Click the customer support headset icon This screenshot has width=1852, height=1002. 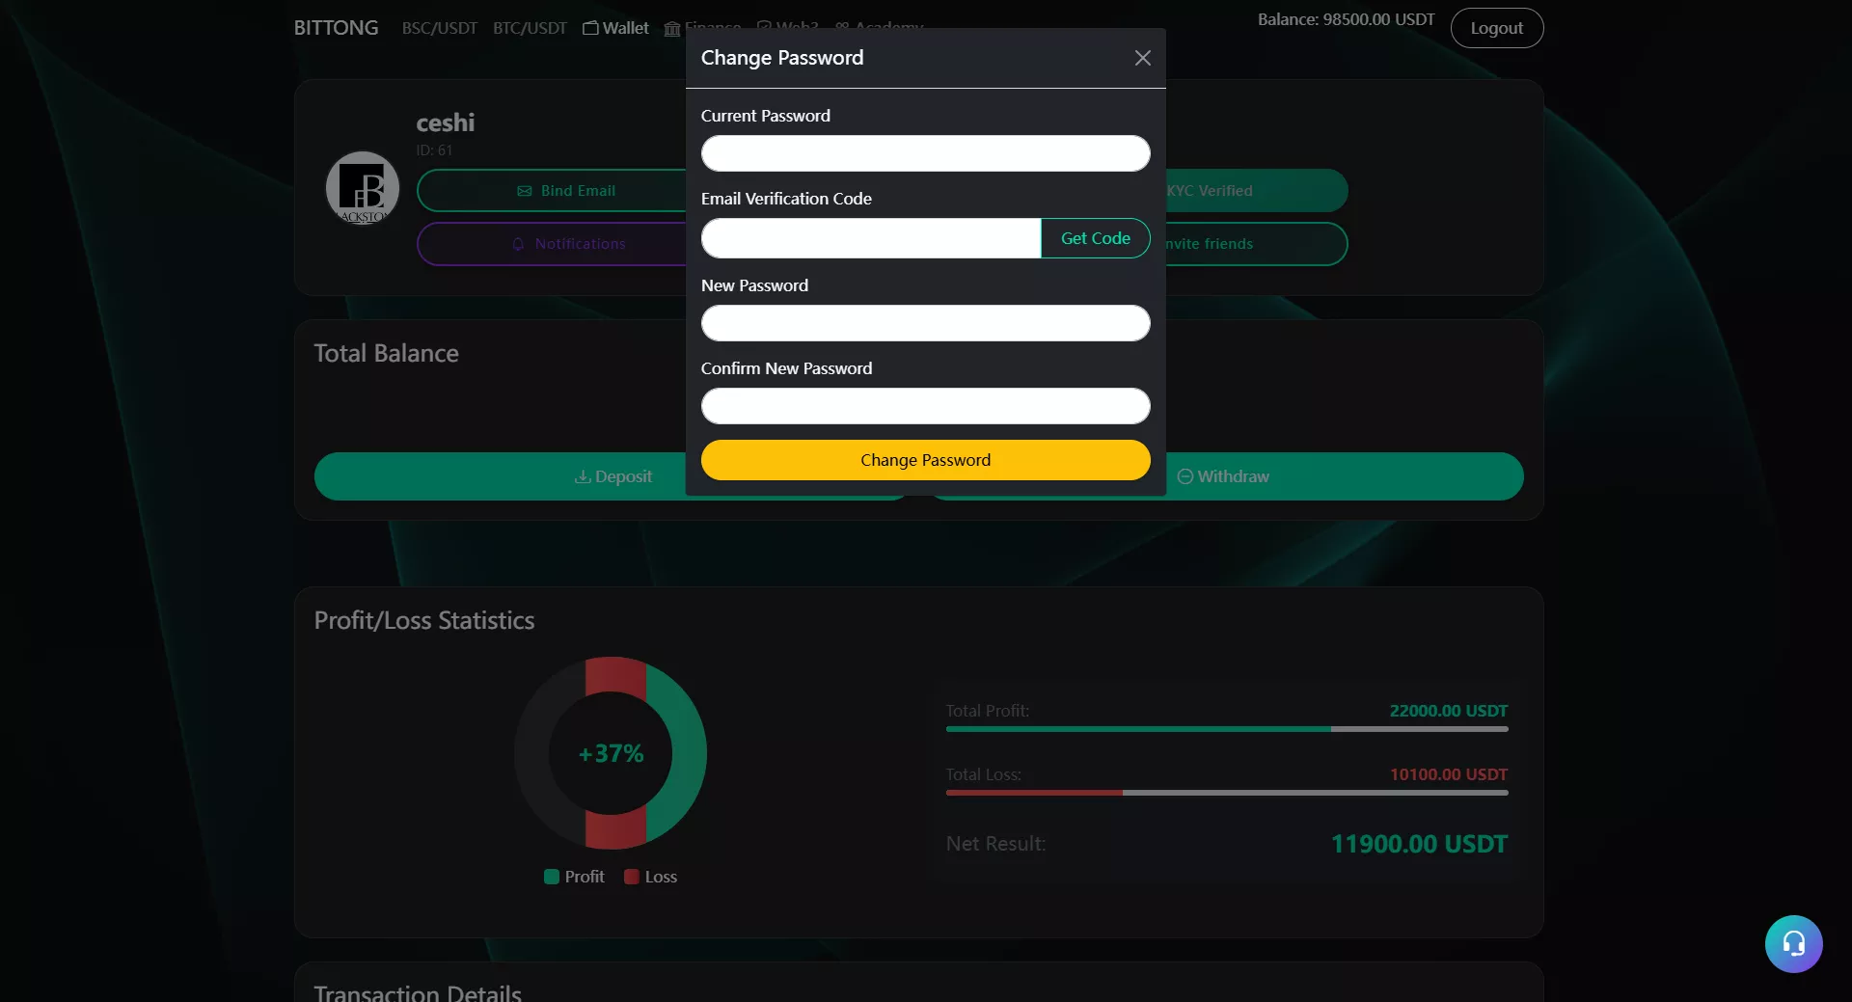click(1793, 943)
